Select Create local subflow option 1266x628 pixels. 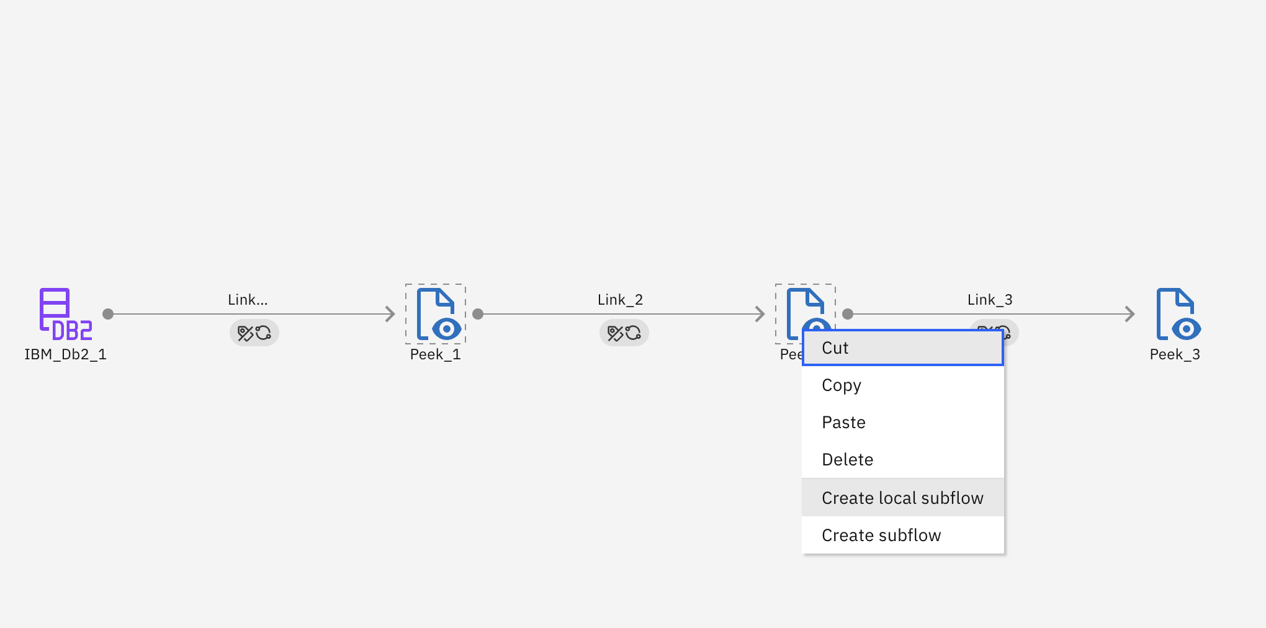pyautogui.click(x=902, y=498)
